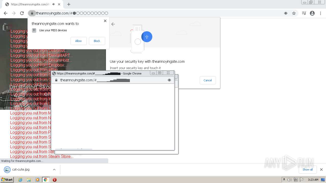Click 'Insert your security key and touch it'
The image size is (326, 183).
(135, 68)
